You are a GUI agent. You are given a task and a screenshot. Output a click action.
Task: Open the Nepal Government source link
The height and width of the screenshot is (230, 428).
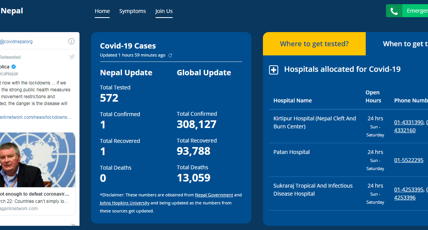(x=214, y=195)
